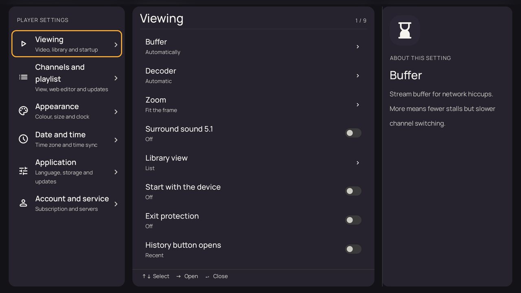The image size is (521, 293).
Task: Expand the Zoom setting chevron
Action: pyautogui.click(x=358, y=105)
